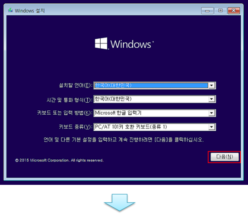Click the Microsoft Corporation copyright text
The height and width of the screenshot is (214, 248).
click(x=59, y=160)
